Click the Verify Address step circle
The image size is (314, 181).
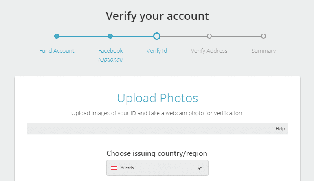tap(209, 36)
